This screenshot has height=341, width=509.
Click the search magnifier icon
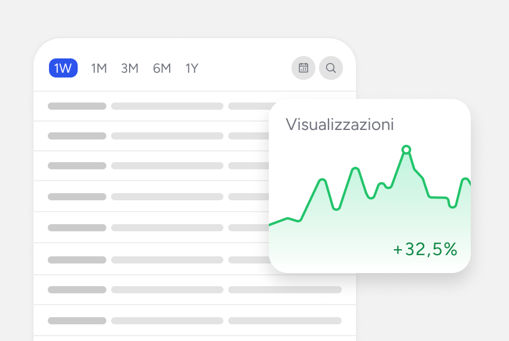point(330,68)
